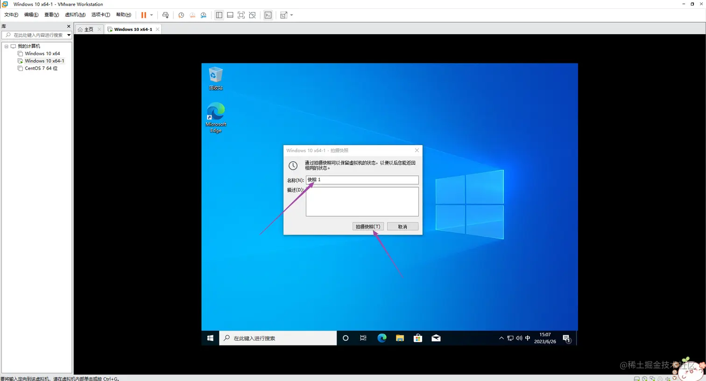Select Windows 10 x64 in library
Viewport: 706px width, 381px height.
click(42, 54)
